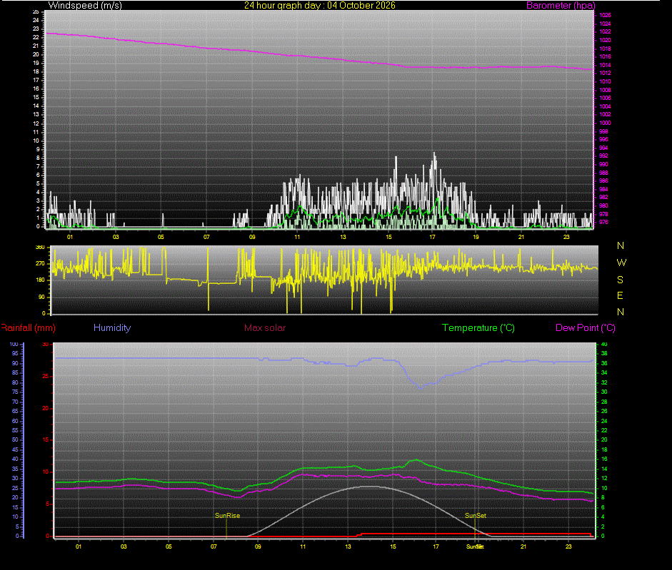This screenshot has width=672, height=570.
Task: Select the "Max solar" legend label
Action: point(265,328)
